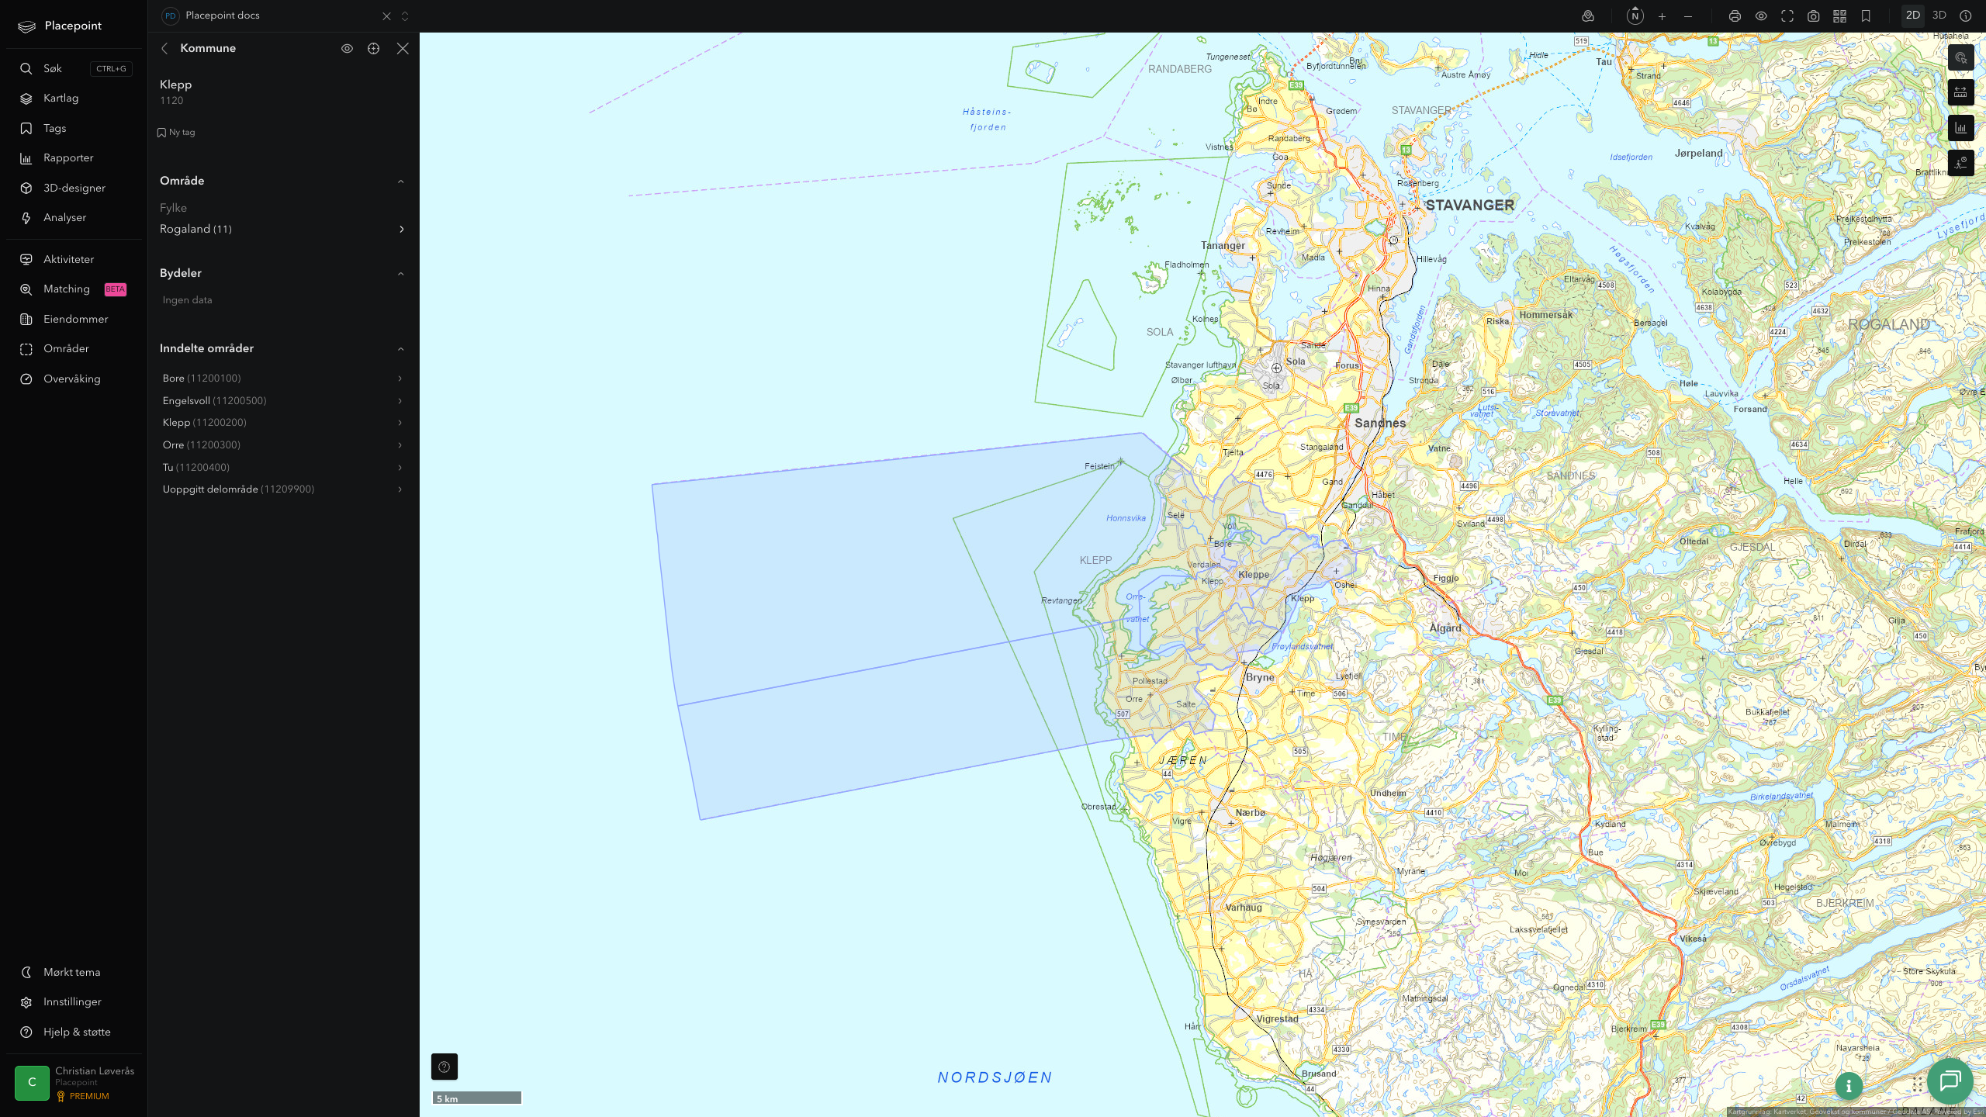Click the 5 km scale bar

click(x=477, y=1098)
